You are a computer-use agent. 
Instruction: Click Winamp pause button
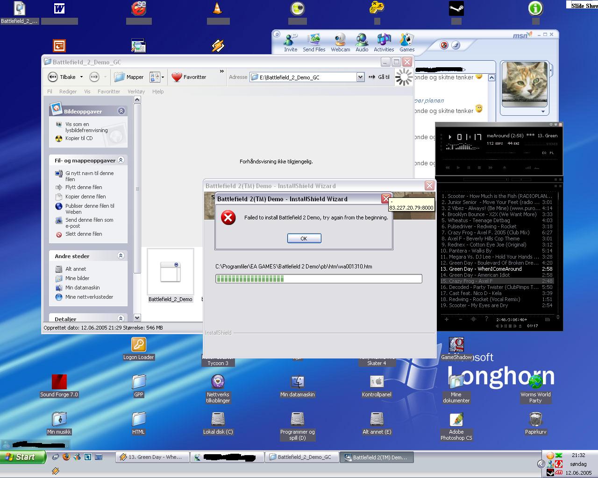click(x=469, y=168)
